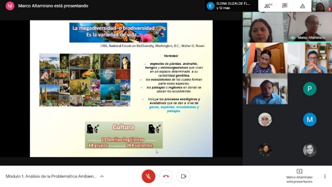Click the blue E avatar for Elena Elizalde

point(210,6)
